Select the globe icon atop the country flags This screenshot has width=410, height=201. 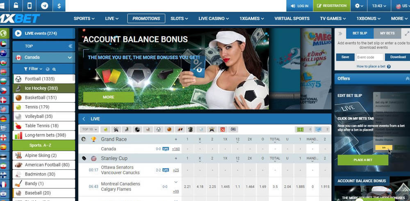click(4, 33)
